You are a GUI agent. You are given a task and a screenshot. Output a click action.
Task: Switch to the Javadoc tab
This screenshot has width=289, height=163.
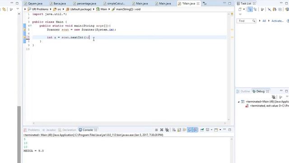coord(49,130)
